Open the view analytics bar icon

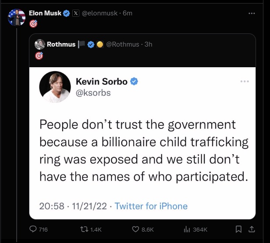(x=187, y=229)
